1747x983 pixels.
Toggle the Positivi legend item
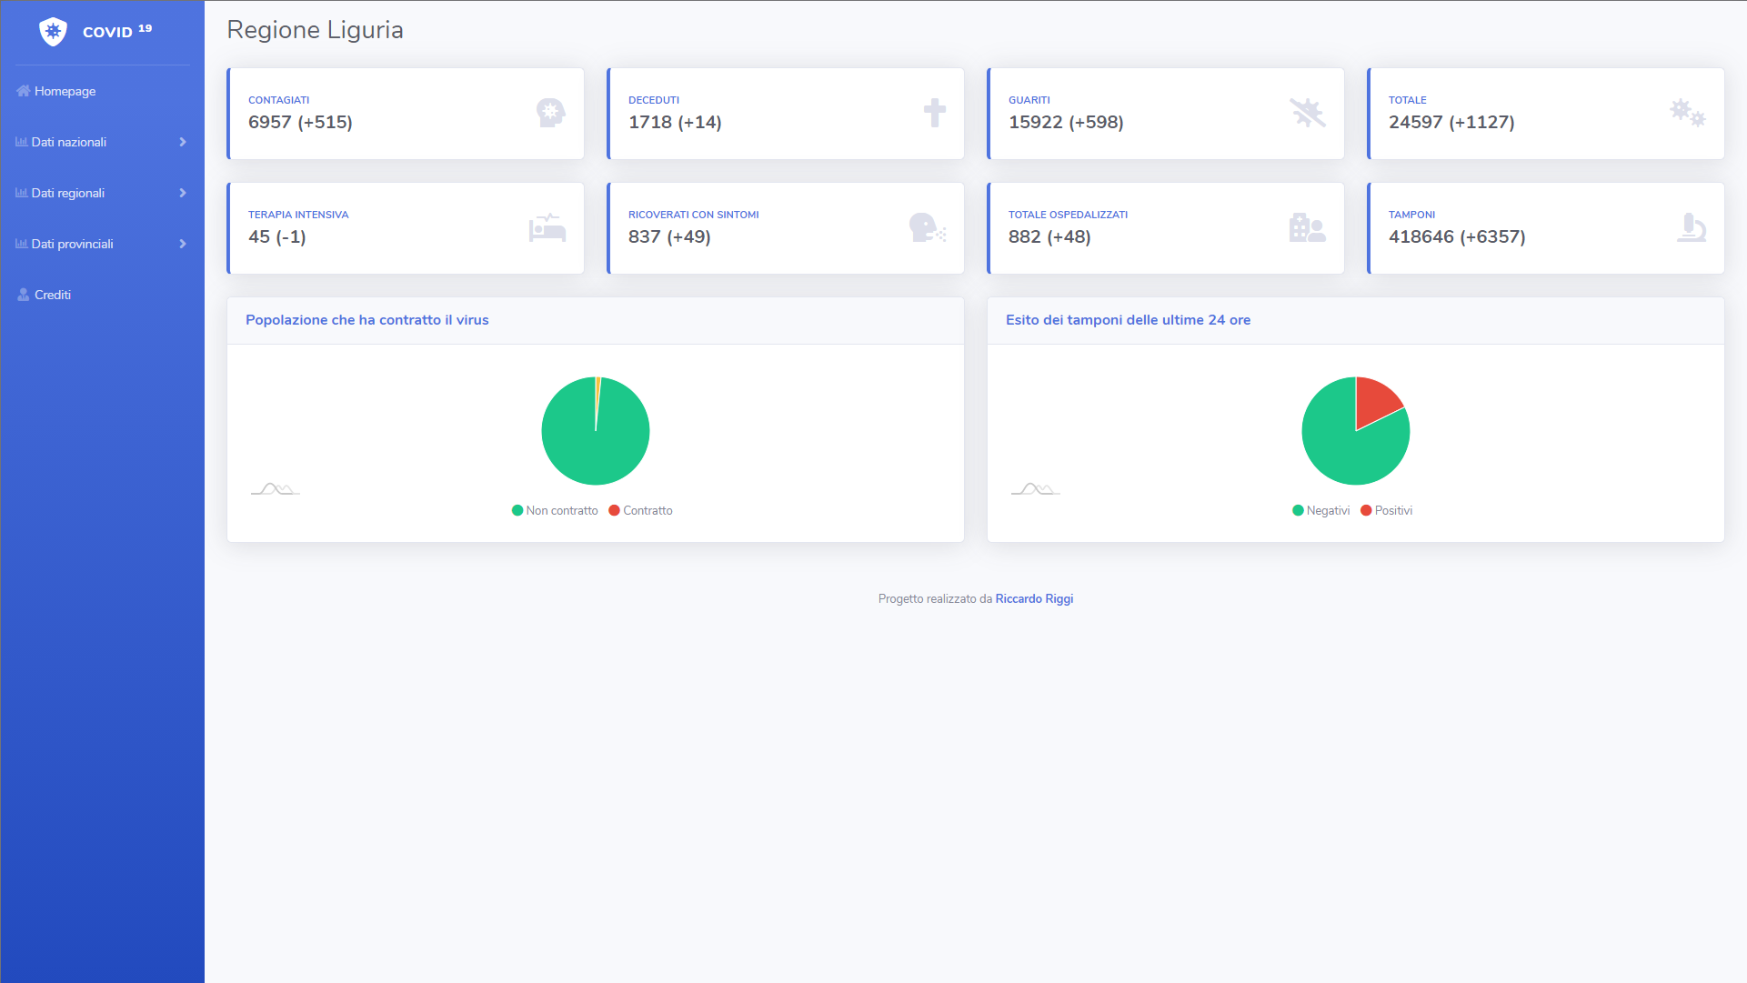pos(1387,511)
